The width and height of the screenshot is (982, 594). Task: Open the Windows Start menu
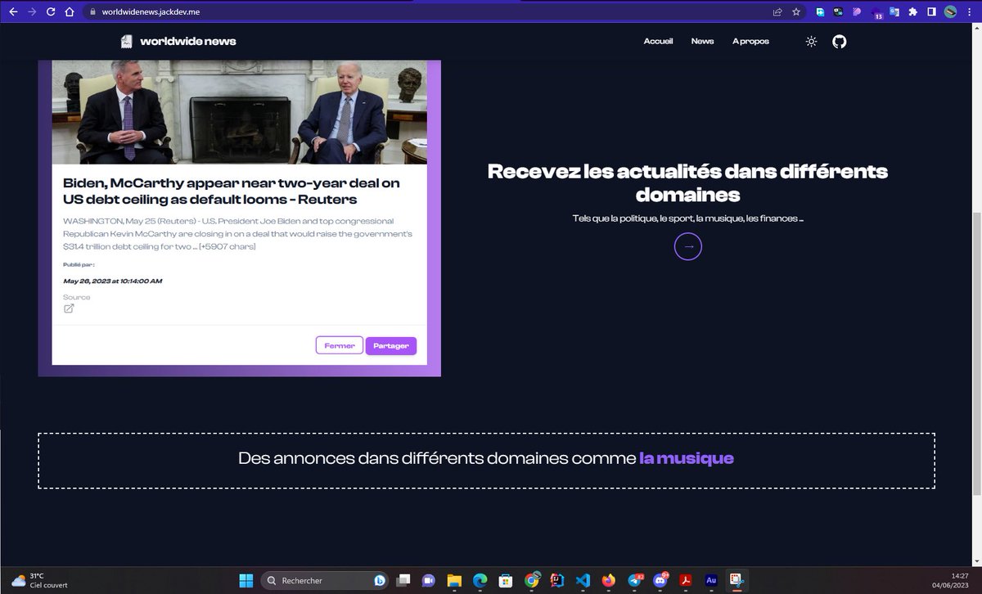coord(245,581)
